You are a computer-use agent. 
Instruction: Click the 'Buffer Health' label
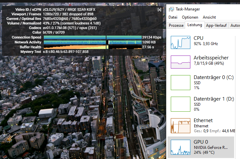pos(30,47)
